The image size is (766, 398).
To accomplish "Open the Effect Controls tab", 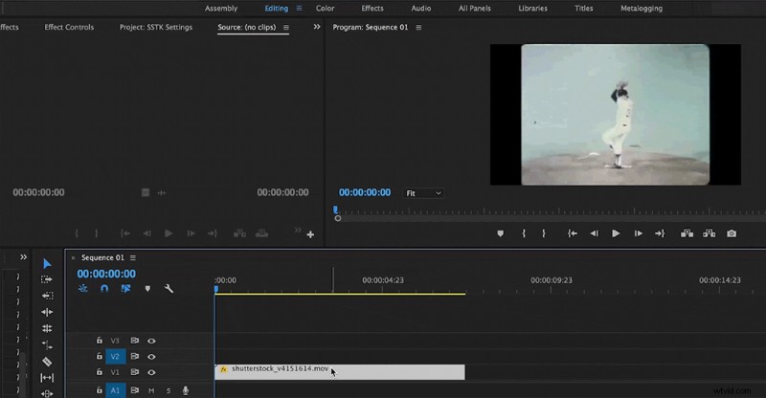I will (69, 28).
